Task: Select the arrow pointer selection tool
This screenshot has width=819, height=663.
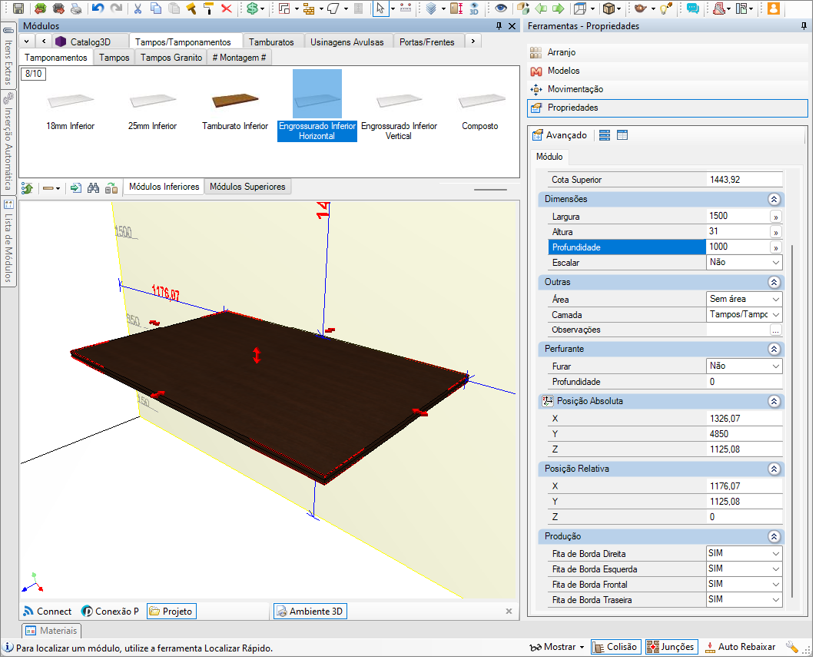Action: click(380, 8)
